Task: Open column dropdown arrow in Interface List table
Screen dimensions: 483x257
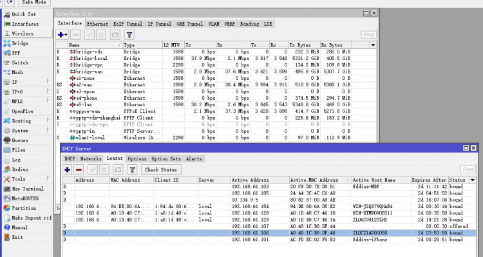Action: (x=373, y=45)
